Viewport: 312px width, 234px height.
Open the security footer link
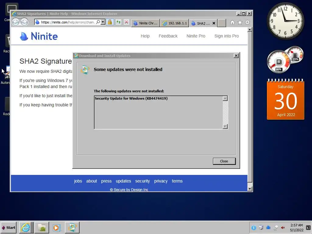(143, 181)
